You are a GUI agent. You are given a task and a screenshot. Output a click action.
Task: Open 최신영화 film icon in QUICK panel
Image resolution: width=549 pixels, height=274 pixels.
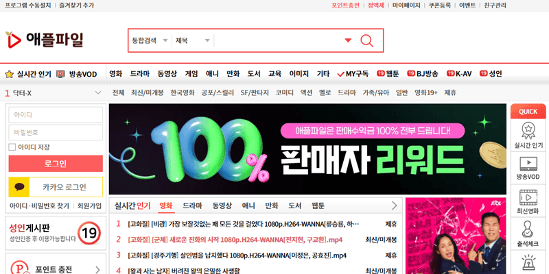(528, 197)
